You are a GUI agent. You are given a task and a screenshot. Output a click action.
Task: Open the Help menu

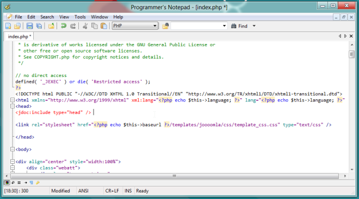click(x=118, y=17)
